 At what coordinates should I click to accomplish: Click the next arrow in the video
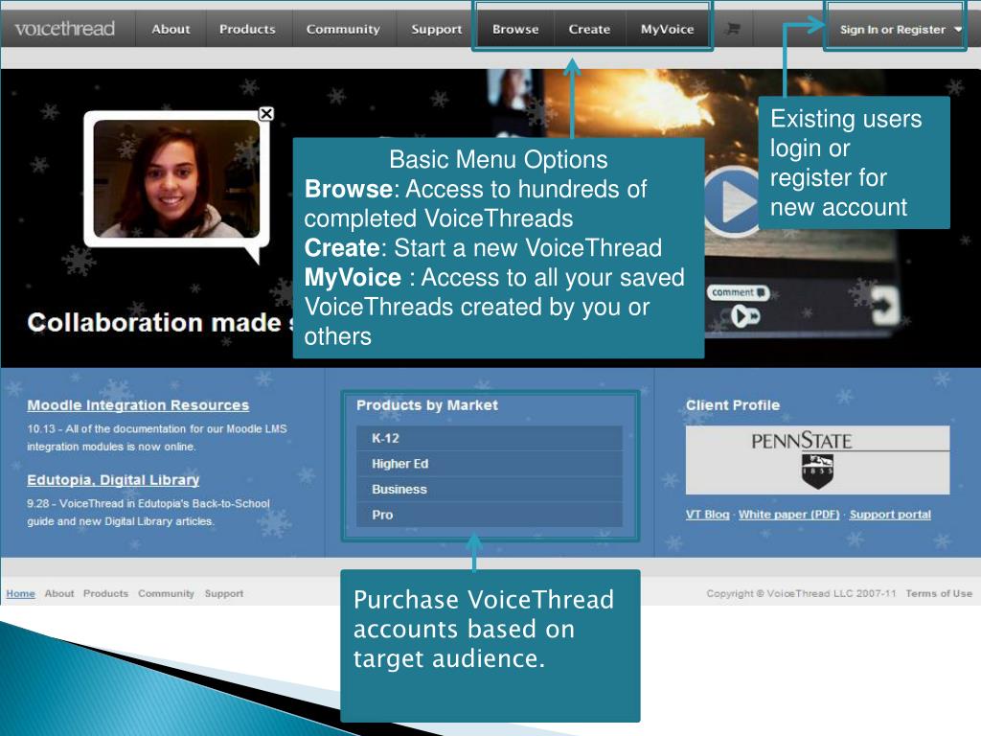[884, 306]
